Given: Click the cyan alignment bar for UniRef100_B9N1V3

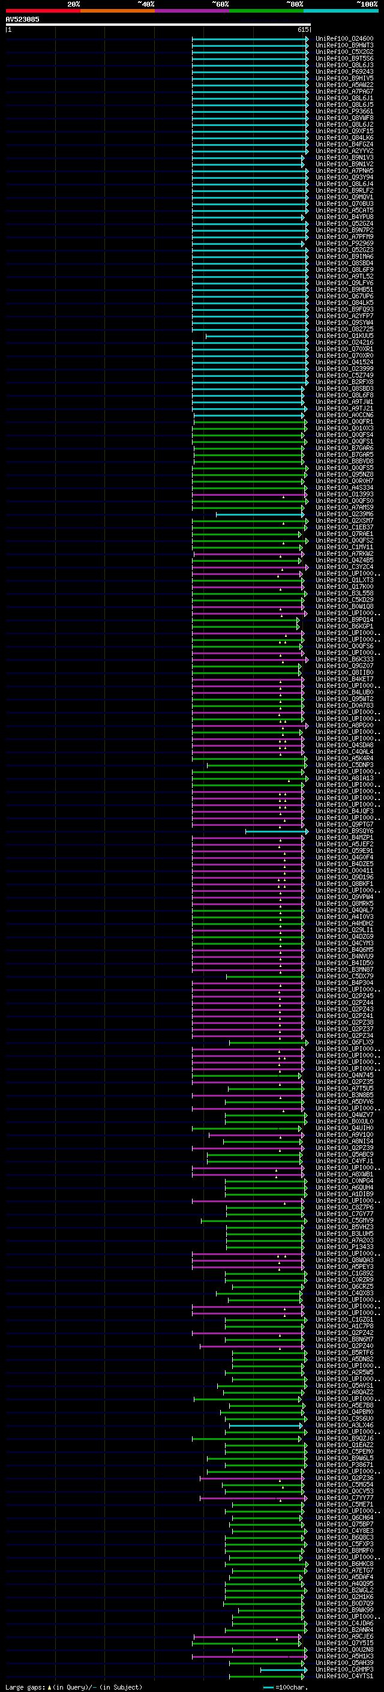Looking at the screenshot, I should (248, 158).
